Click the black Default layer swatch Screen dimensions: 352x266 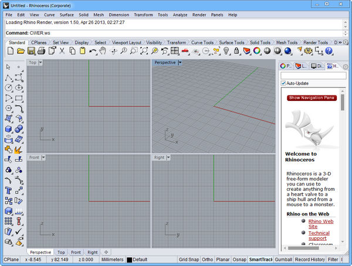coord(130,260)
